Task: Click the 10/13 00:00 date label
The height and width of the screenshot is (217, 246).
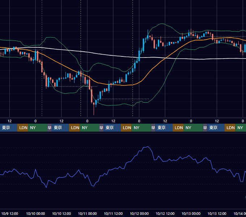Action: tap(191, 213)
